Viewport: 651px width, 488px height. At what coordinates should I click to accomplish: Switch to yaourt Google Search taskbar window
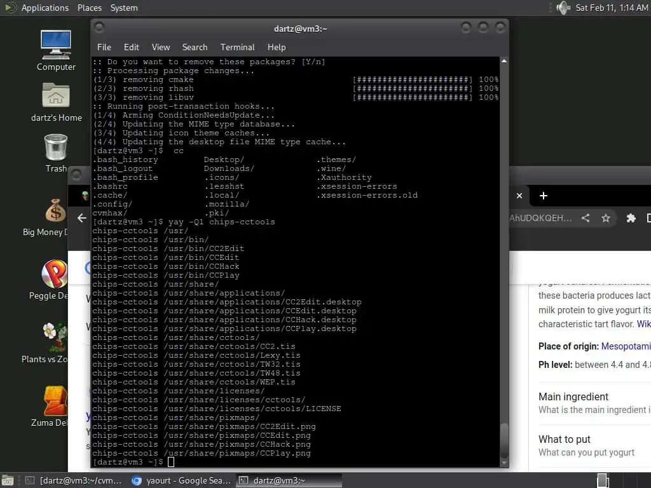(x=181, y=480)
